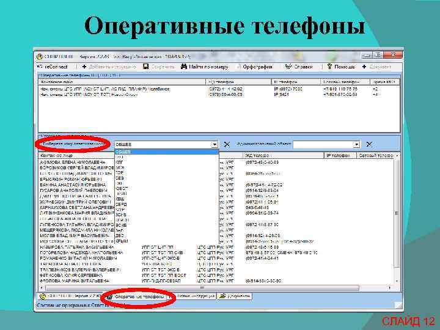Sort by Контактное лицо column in lower table
The width and height of the screenshot is (440, 330).
point(76,155)
